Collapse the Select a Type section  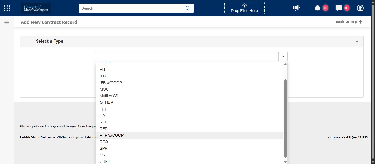click(357, 41)
